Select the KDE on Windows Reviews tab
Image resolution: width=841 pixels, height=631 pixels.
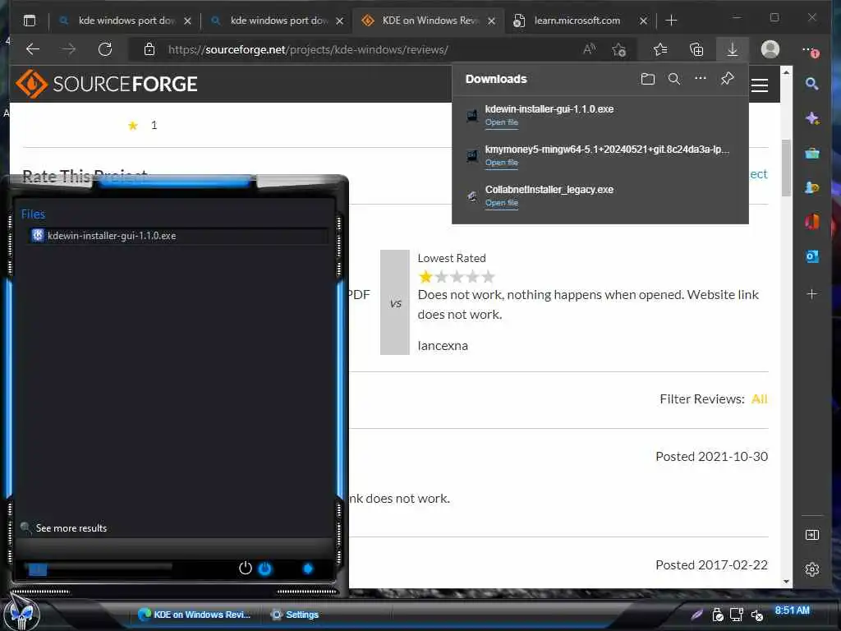coord(429,21)
